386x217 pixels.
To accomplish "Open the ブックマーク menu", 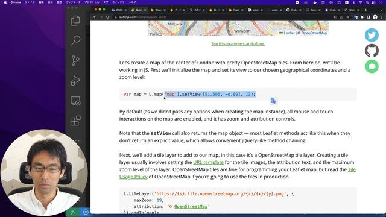I will pyautogui.click(x=73, y=2).
